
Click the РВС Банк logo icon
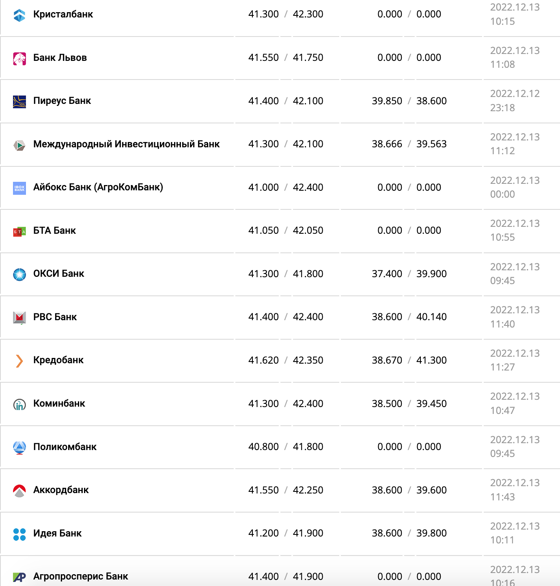[x=19, y=318]
